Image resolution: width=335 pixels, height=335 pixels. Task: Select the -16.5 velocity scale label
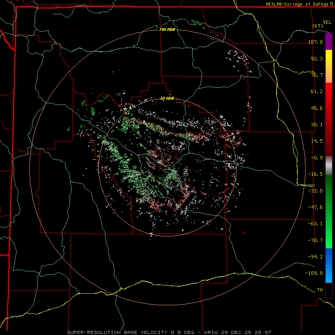point(315,174)
